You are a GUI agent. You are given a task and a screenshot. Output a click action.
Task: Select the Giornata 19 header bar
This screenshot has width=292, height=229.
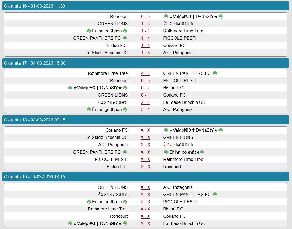point(145,177)
